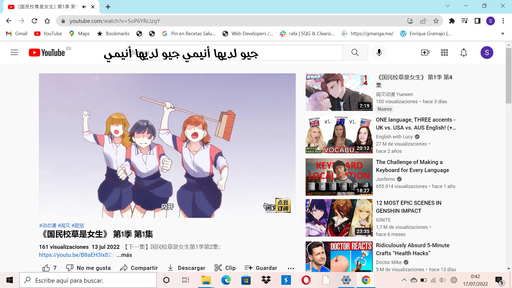Create a Clip of the video
This screenshot has width=512, height=288.
pos(225,268)
